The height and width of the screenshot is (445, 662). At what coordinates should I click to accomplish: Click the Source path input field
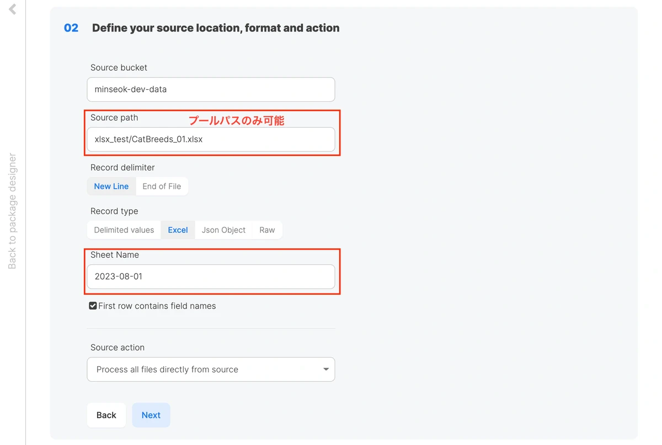(x=211, y=139)
